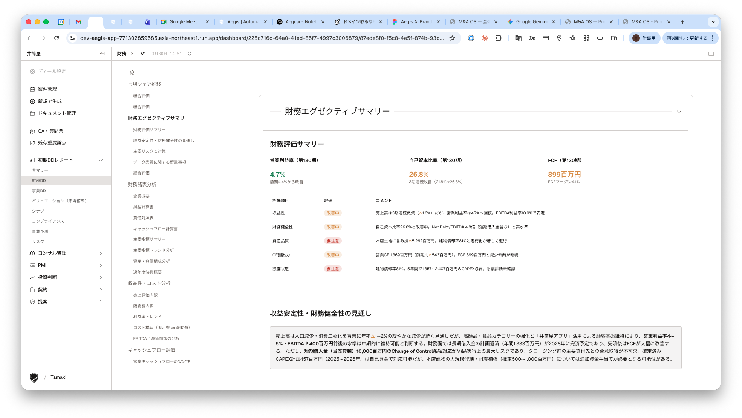Click the 再起動して更新する button
This screenshot has height=418, width=742.
(x=687, y=38)
